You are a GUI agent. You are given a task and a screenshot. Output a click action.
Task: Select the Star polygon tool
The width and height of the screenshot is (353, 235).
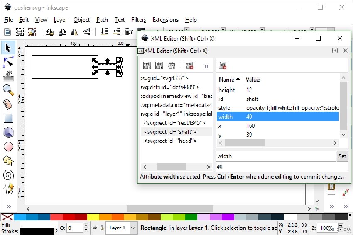pos(8,161)
